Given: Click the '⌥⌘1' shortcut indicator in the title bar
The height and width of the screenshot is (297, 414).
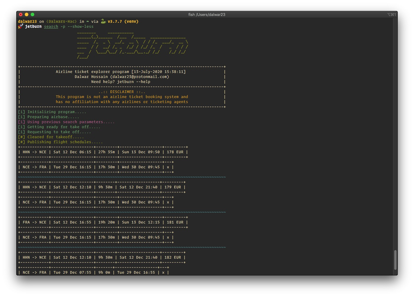Looking at the screenshot, I should pyautogui.click(x=392, y=14).
